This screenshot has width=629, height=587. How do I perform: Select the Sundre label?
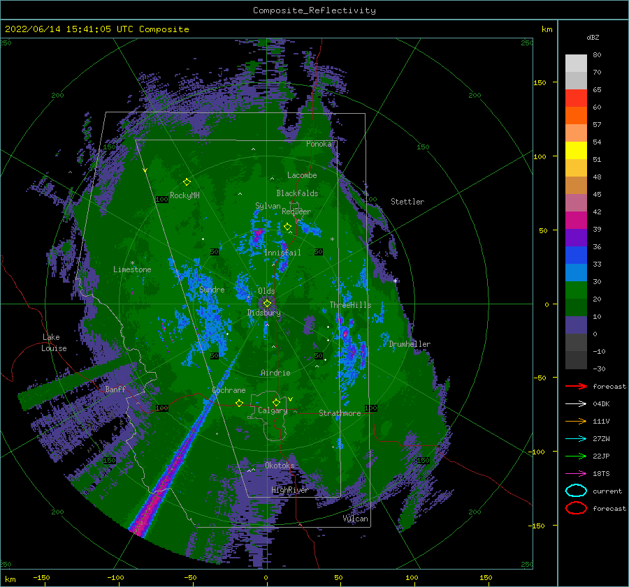coord(212,289)
